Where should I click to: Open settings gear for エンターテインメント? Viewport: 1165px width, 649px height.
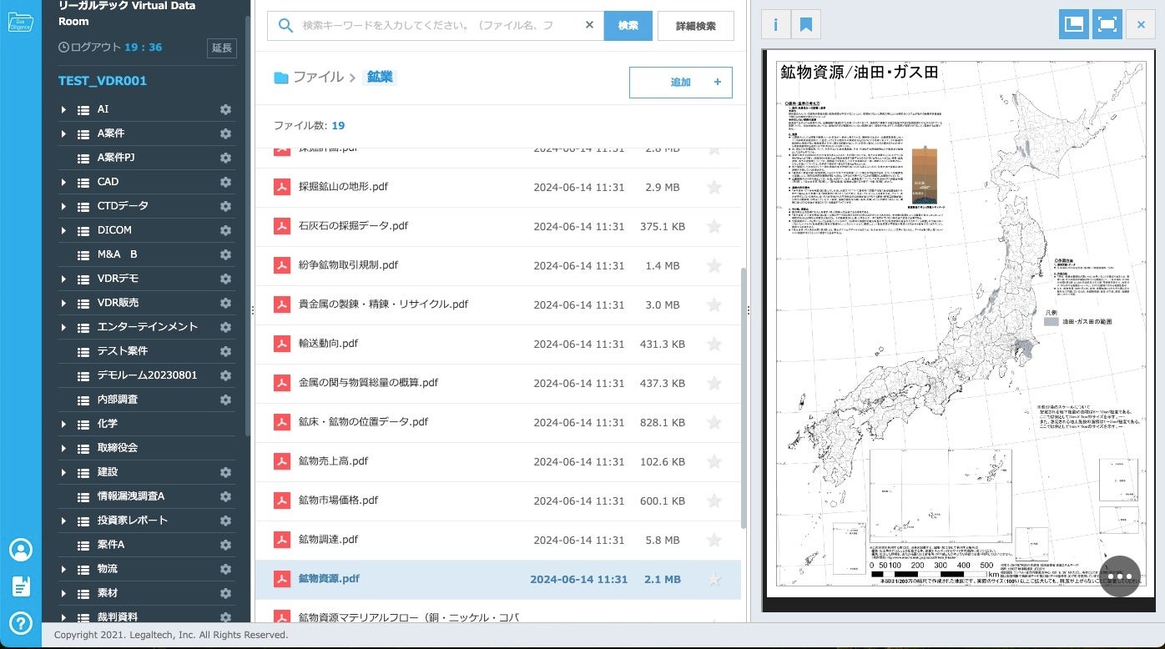(x=225, y=327)
